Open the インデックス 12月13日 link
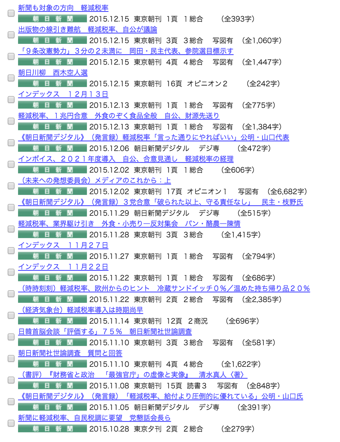This screenshot has width=340, height=442. (63, 94)
